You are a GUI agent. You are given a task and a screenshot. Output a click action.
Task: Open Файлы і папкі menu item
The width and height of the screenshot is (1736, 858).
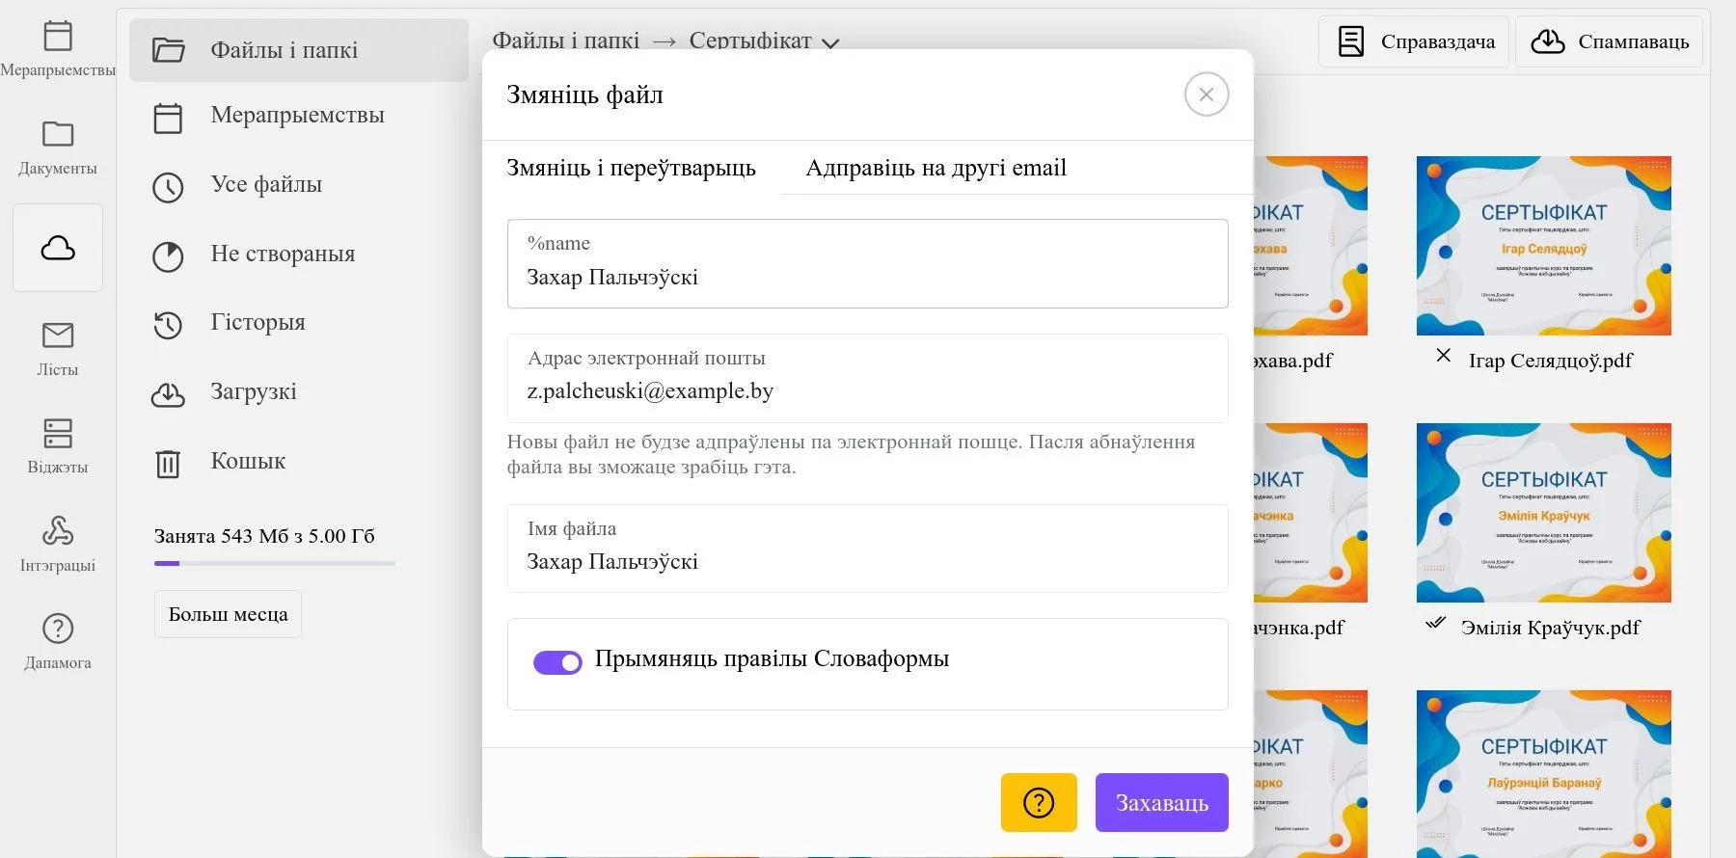299,49
